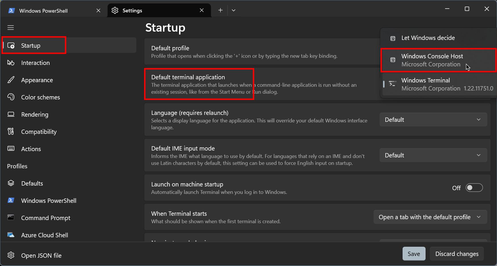Click the Rendering monitor icon
This screenshot has width=497, height=266.
11,114
